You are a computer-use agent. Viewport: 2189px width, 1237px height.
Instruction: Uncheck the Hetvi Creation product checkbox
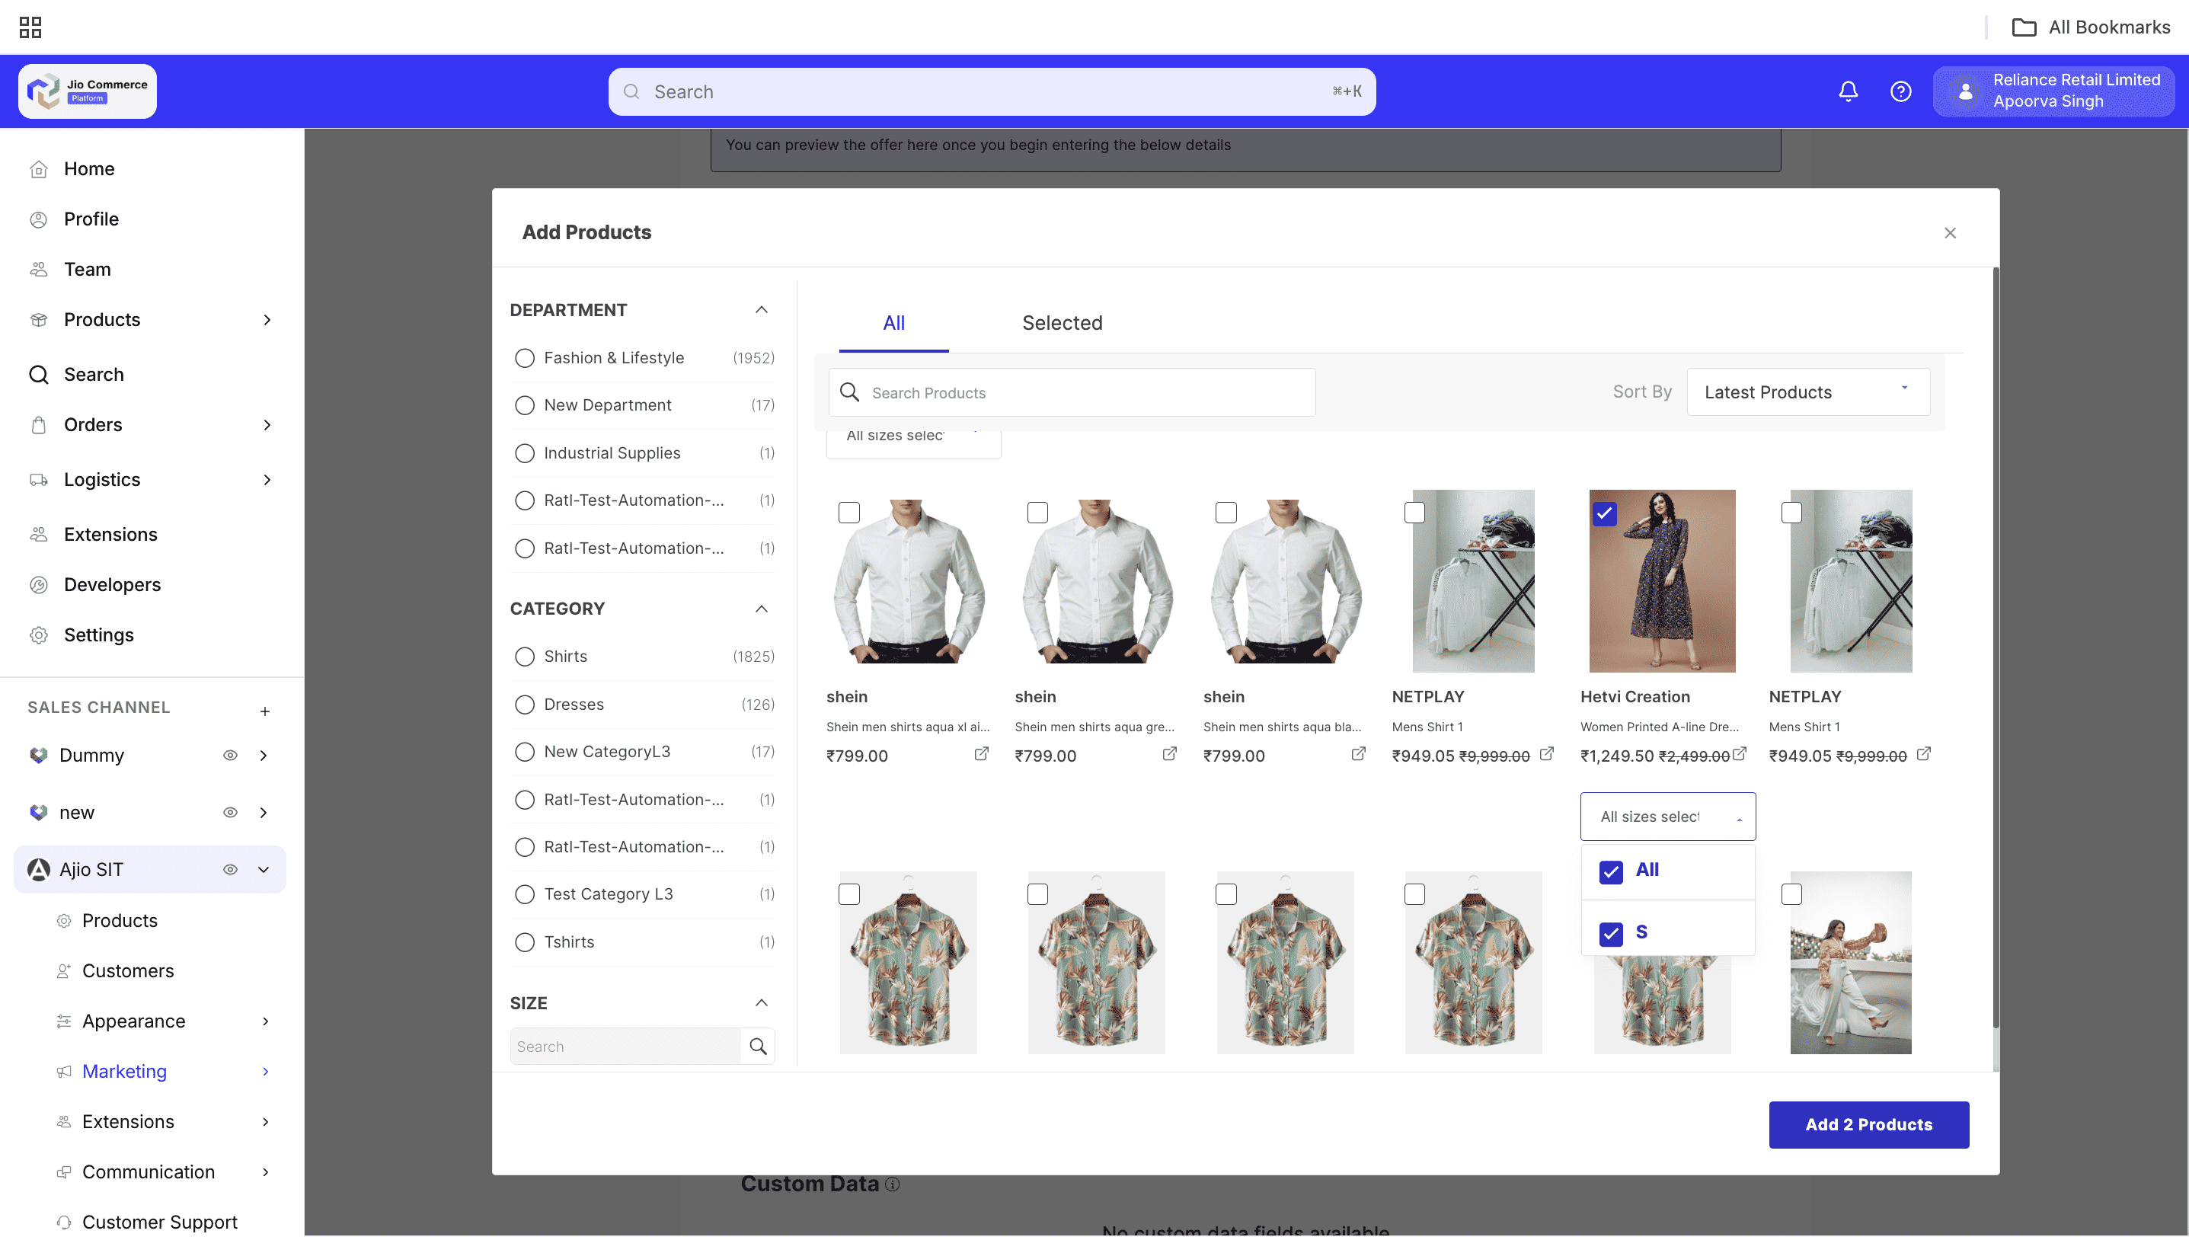point(1606,513)
